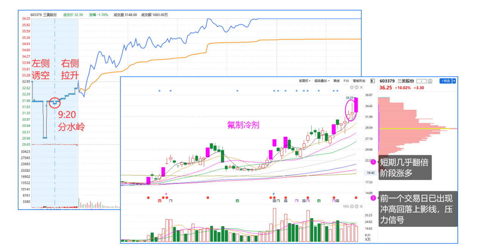The image size is (479, 250).
Task: Open the main chart indicator settings icon
Action: click(x=352, y=87)
